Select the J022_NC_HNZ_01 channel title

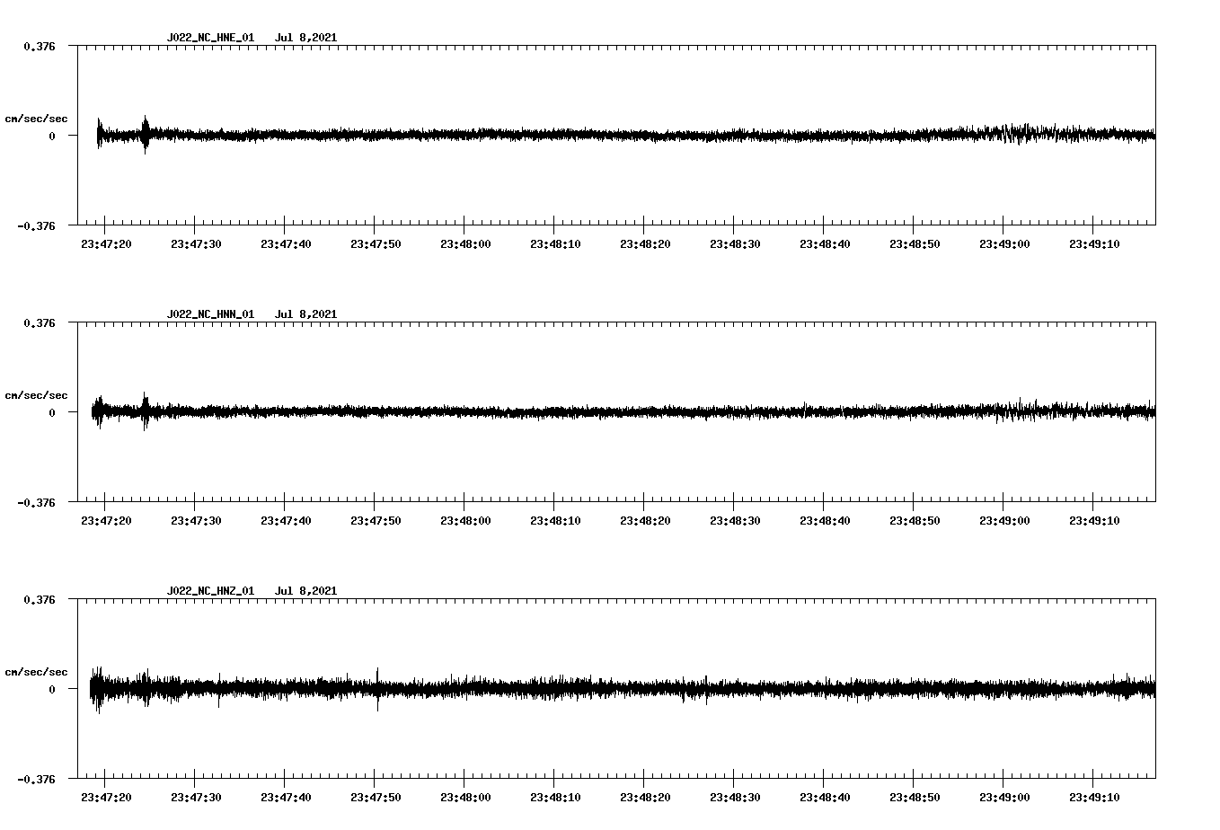point(209,591)
